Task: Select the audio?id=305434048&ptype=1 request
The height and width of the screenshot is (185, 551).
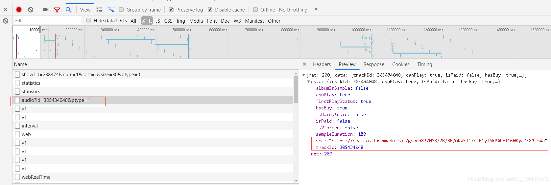Action: point(153,100)
